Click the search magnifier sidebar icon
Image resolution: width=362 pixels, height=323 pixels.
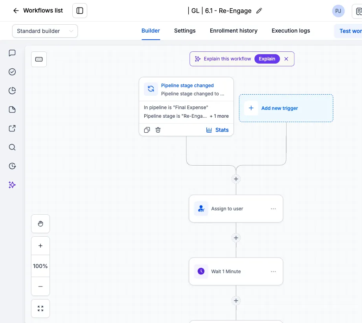pos(12,147)
